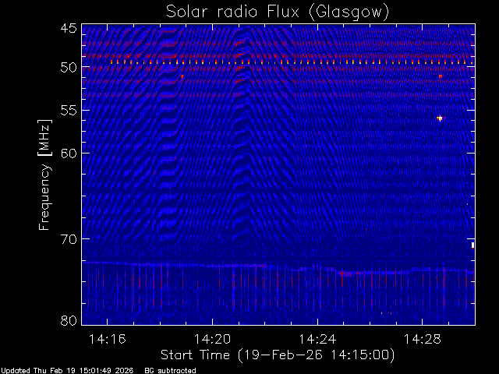Click the 14:20 time tick label
The image size is (499, 374).
[x=212, y=339]
